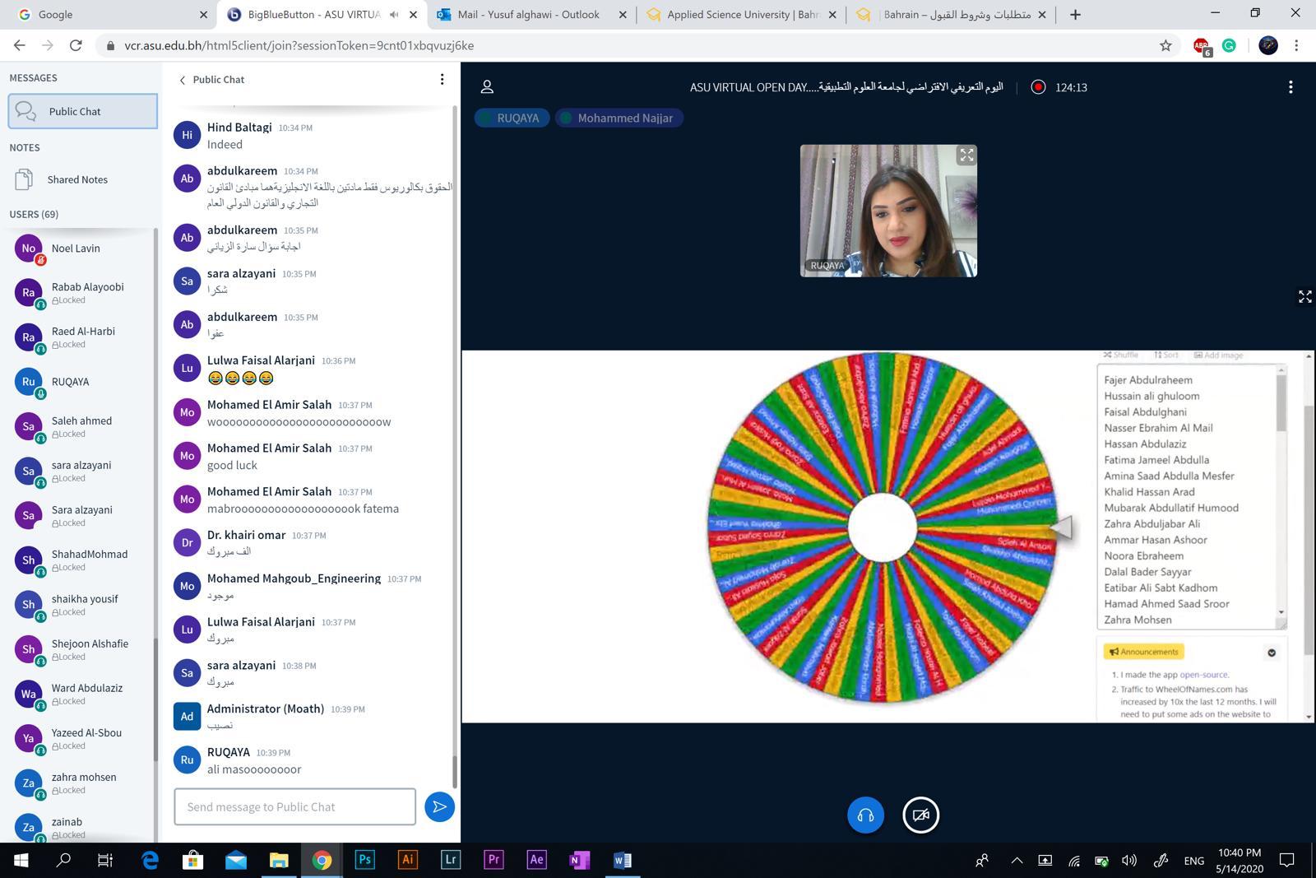This screenshot has width=1316, height=878.
Task: Select Saleh ahmed in the users list
Action: click(x=82, y=426)
